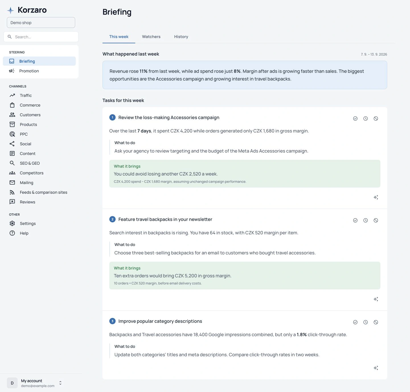This screenshot has height=392, width=410.
Task: Open the Demo shop selector
Action: click(x=41, y=23)
